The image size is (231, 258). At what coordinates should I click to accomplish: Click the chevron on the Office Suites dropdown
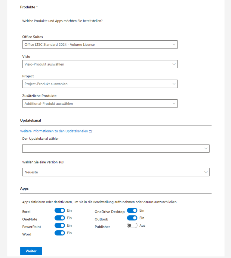174,44
